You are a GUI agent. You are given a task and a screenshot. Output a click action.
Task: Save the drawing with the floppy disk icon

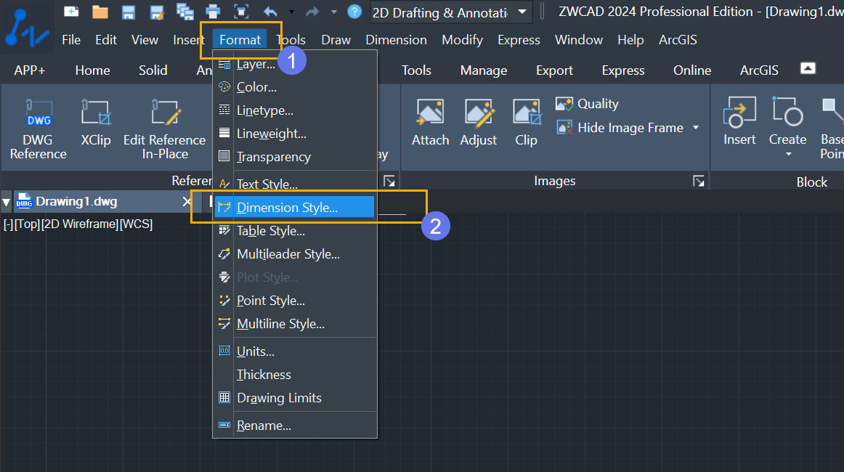click(128, 12)
